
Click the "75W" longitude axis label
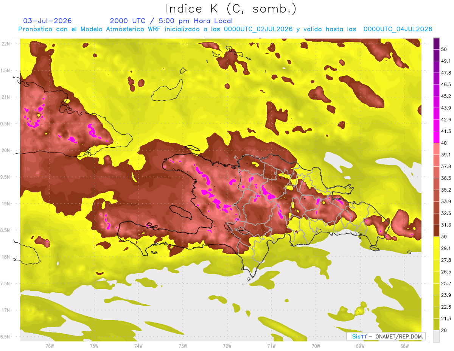(94, 346)
